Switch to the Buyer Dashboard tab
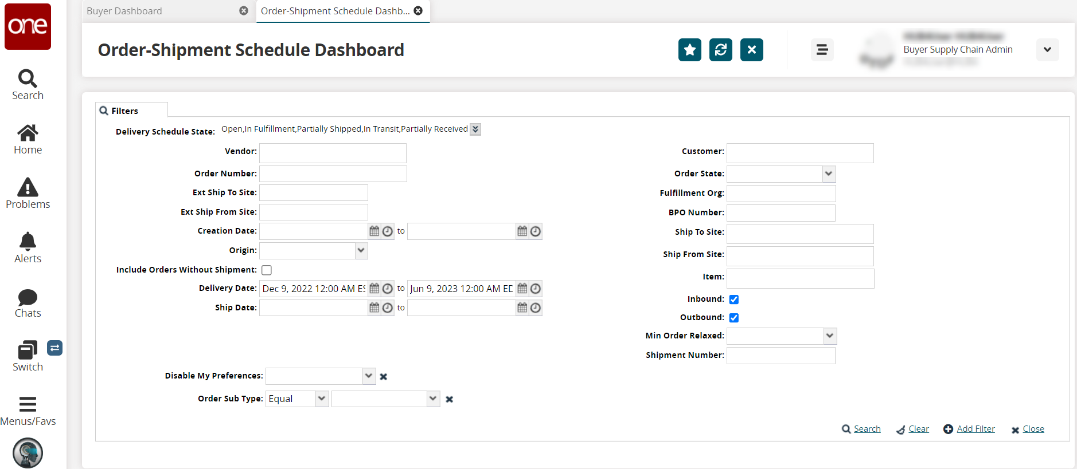1077x469 pixels. tap(124, 11)
